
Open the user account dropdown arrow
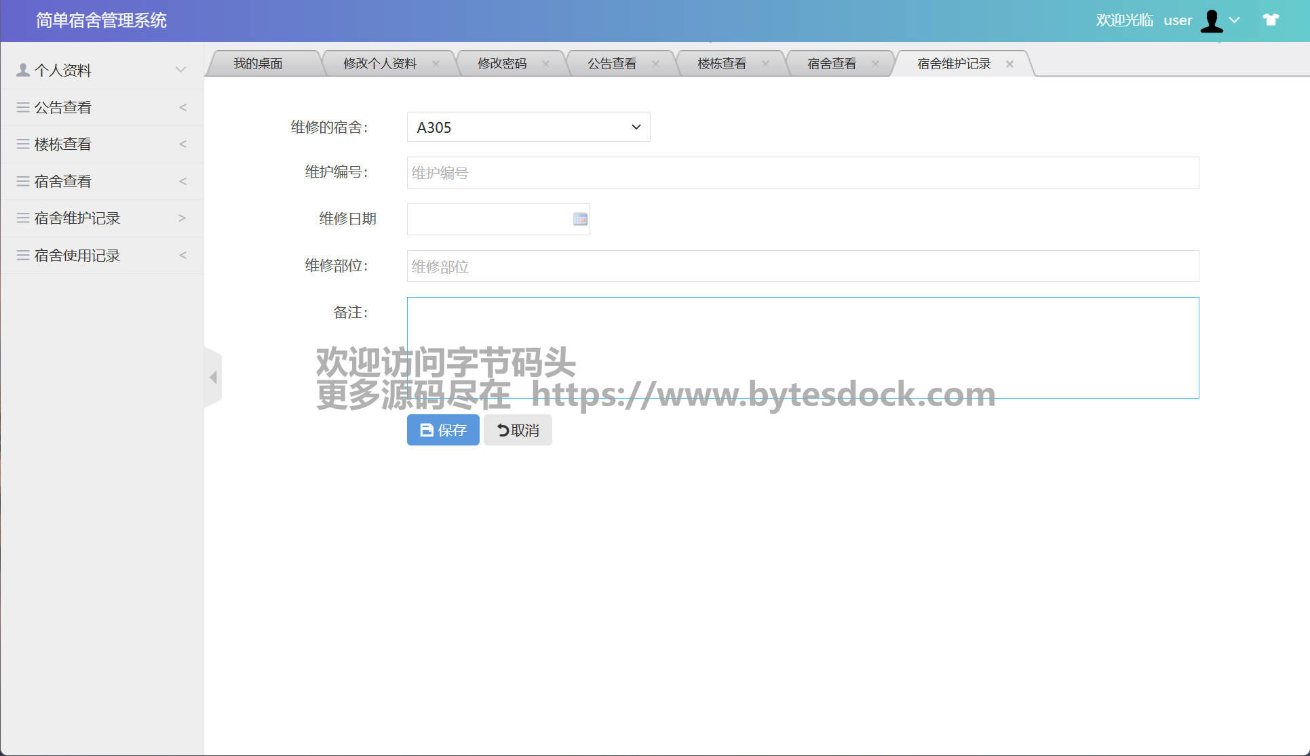click(x=1235, y=20)
